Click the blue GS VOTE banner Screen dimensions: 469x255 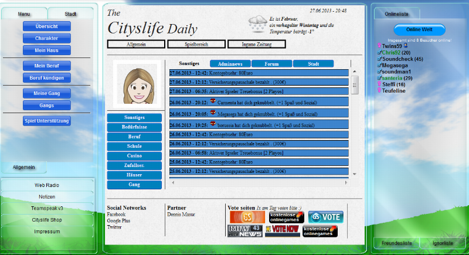(326, 217)
